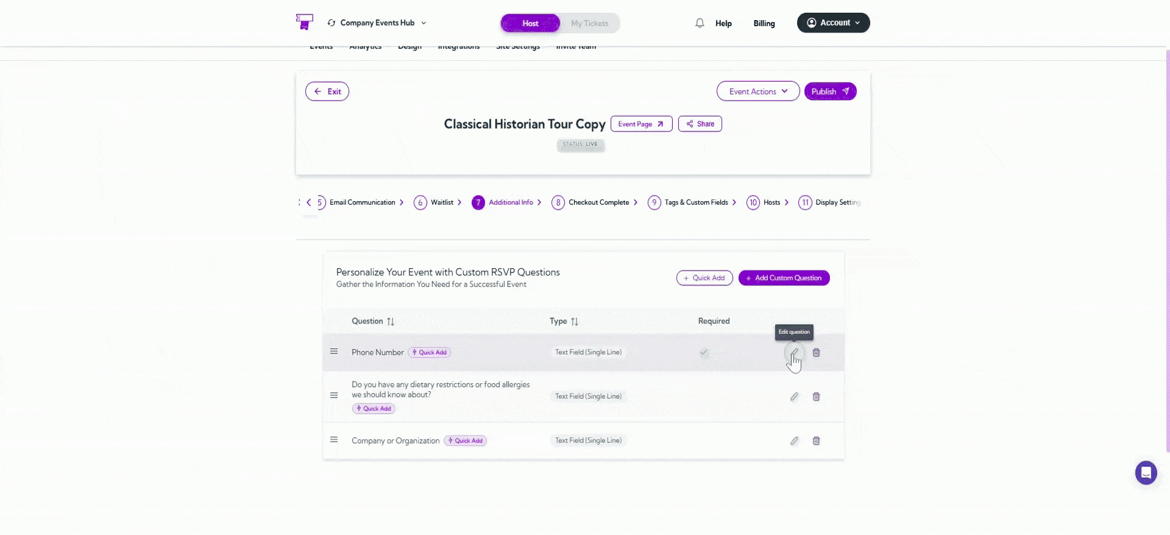Click the Phone Number Quick Add tag
This screenshot has width=1170, height=535.
(429, 352)
